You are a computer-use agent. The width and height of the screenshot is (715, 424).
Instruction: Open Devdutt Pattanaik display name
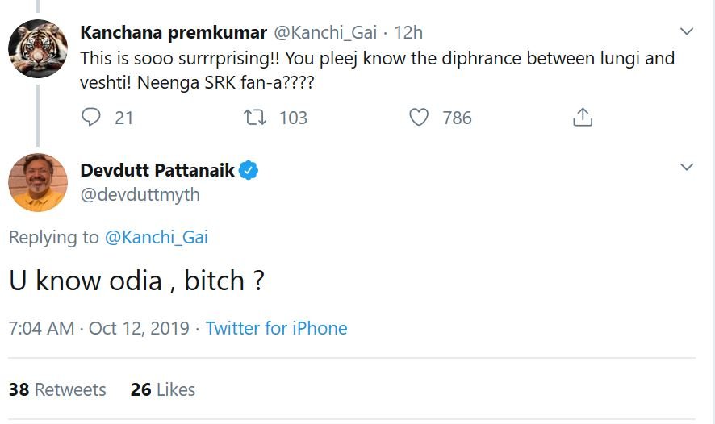coord(158,170)
